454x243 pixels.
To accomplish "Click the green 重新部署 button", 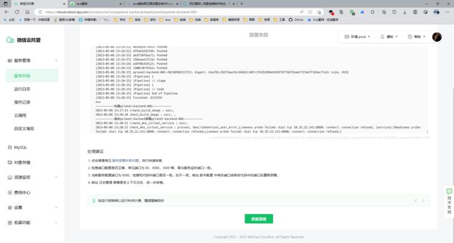I will 258,219.
